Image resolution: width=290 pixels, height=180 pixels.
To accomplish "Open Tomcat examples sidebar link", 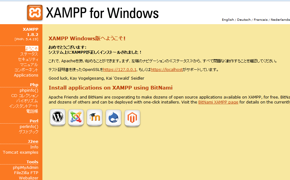I will pyautogui.click(x=20, y=152).
